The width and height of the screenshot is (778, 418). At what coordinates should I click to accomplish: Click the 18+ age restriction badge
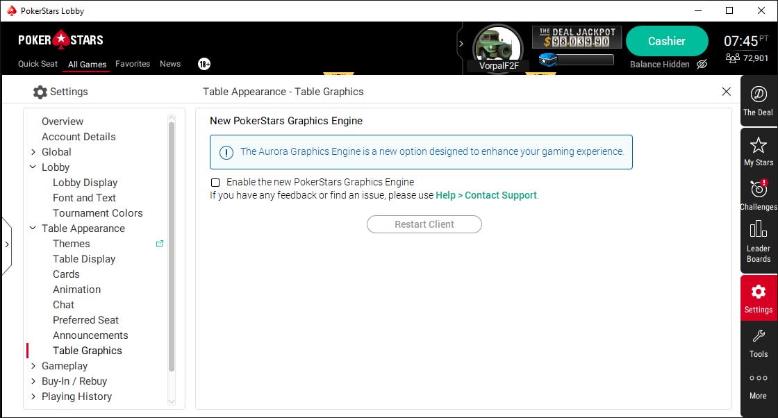pos(204,64)
